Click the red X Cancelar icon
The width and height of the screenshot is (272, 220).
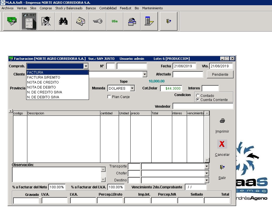[x=222, y=144]
